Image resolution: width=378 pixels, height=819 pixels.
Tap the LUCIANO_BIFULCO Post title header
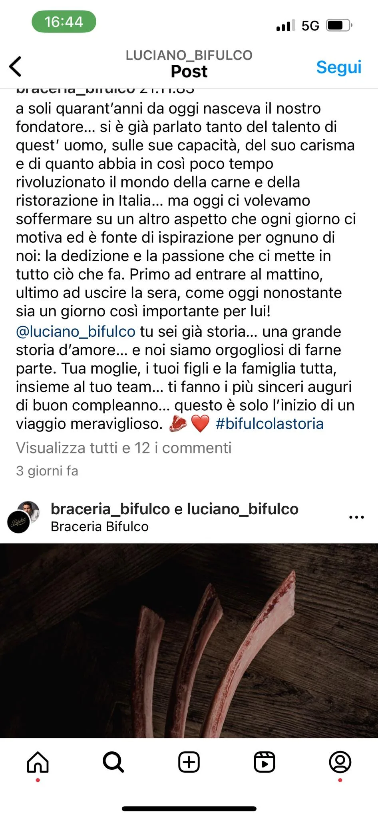(189, 64)
